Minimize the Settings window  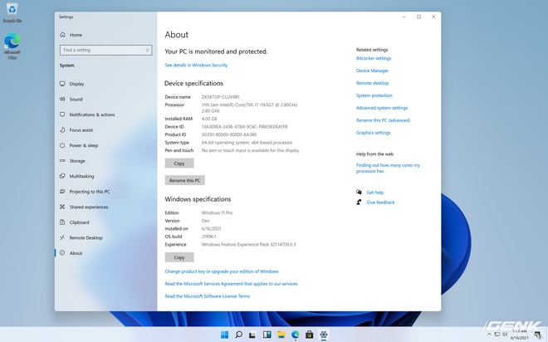(x=404, y=17)
